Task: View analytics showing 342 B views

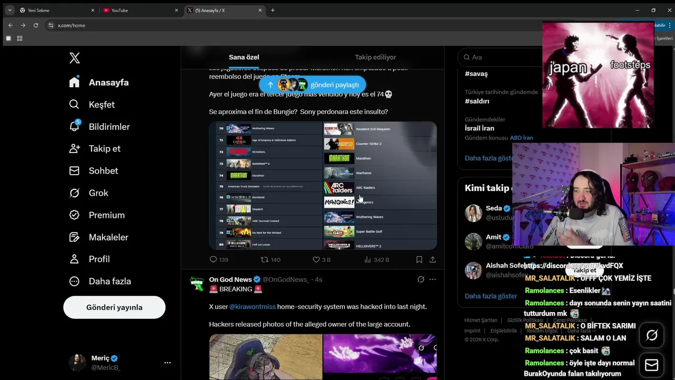Action: coord(377,260)
